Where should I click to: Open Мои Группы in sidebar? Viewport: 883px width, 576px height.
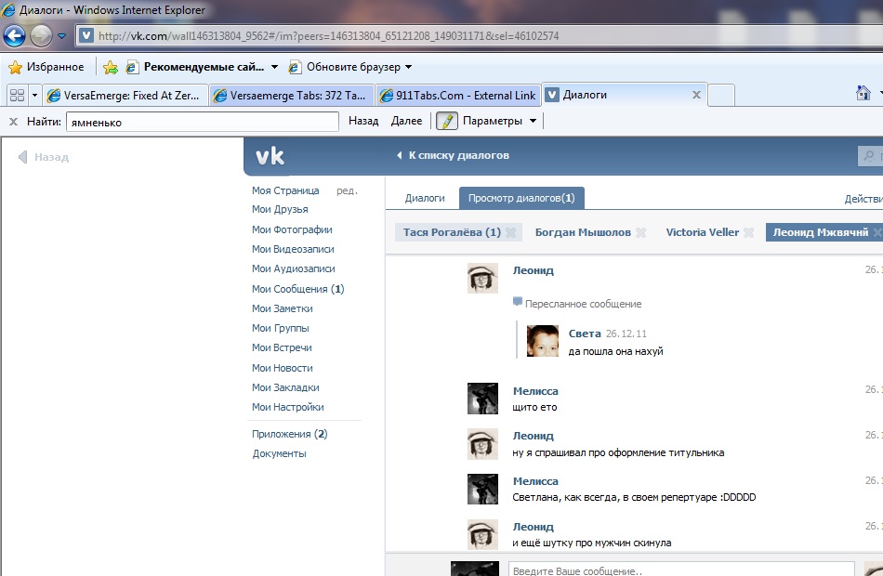click(281, 328)
